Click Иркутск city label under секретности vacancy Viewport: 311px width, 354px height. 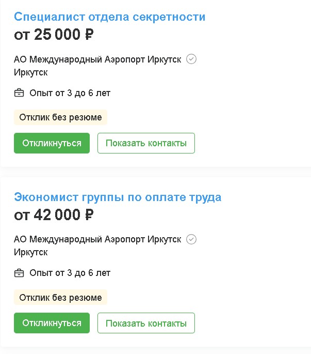(x=30, y=72)
